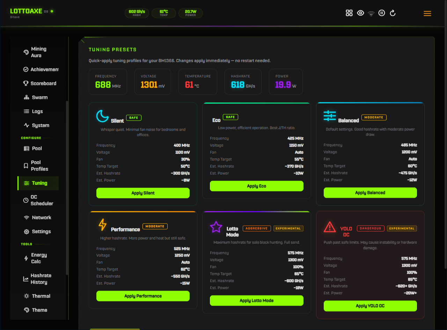Viewport: 447px width, 330px height.
Task: Click the TUNING PRESETS heading
Action: click(112, 50)
